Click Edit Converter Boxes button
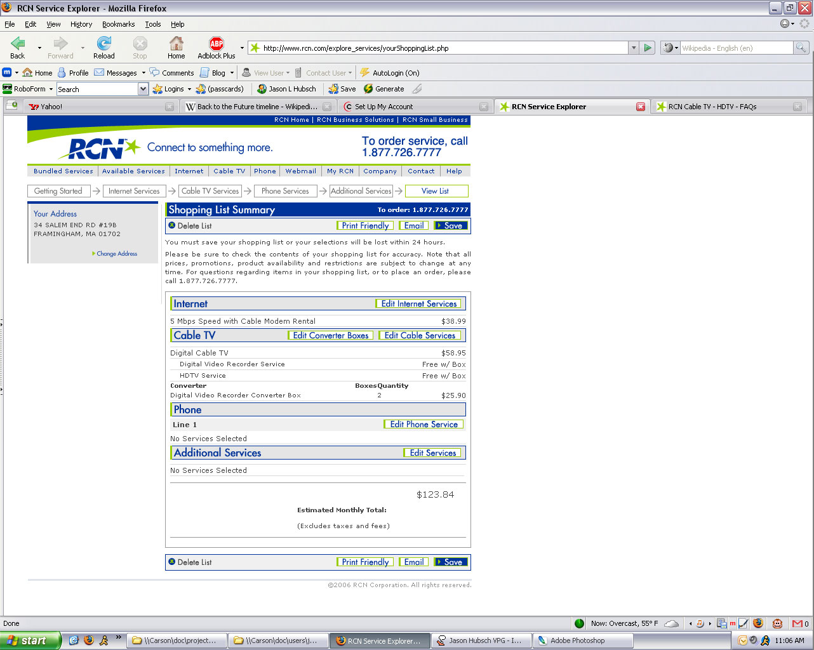 [330, 335]
